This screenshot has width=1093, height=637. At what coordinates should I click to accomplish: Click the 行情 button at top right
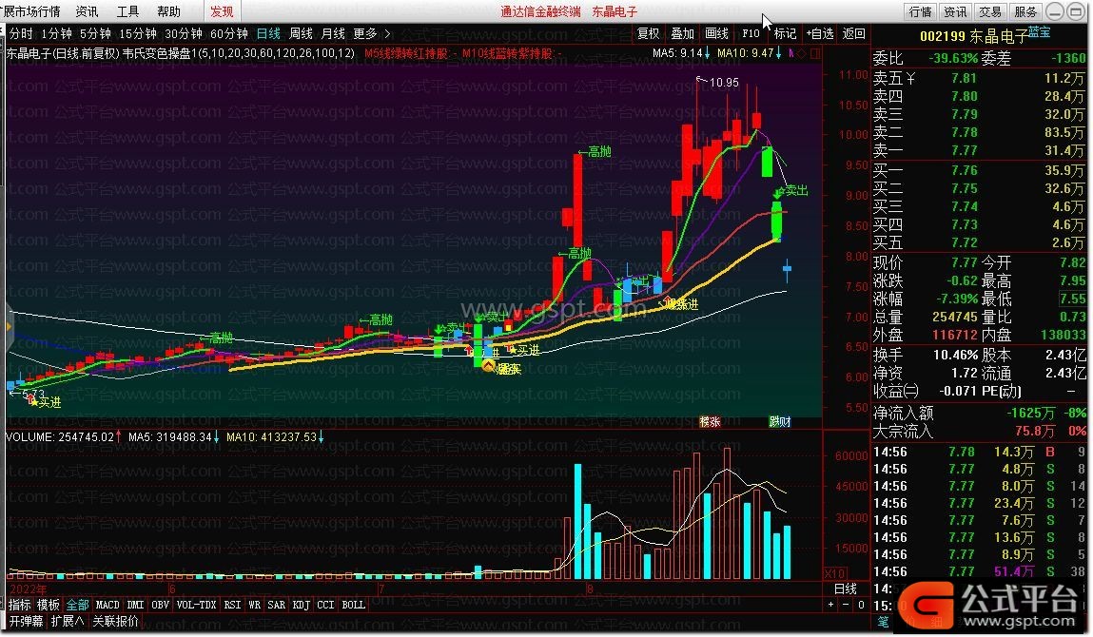(920, 11)
